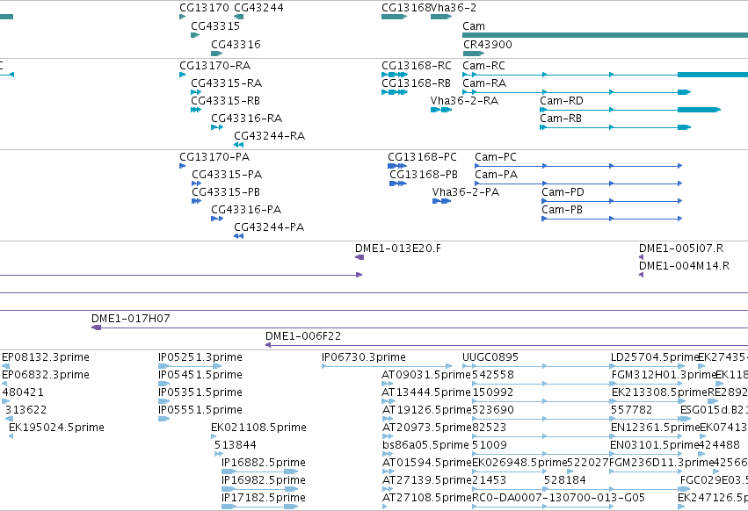This screenshot has height=511, width=748.
Task: Select the CG43244 gene label
Action: (258, 8)
